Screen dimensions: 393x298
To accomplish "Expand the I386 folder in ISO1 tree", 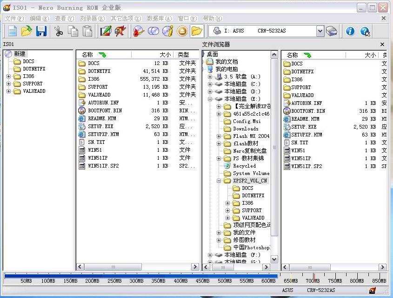I will 9,76.
